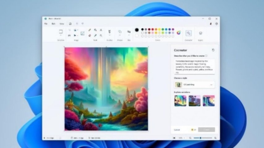
Task: Select the Text tool
Action: [101, 30]
